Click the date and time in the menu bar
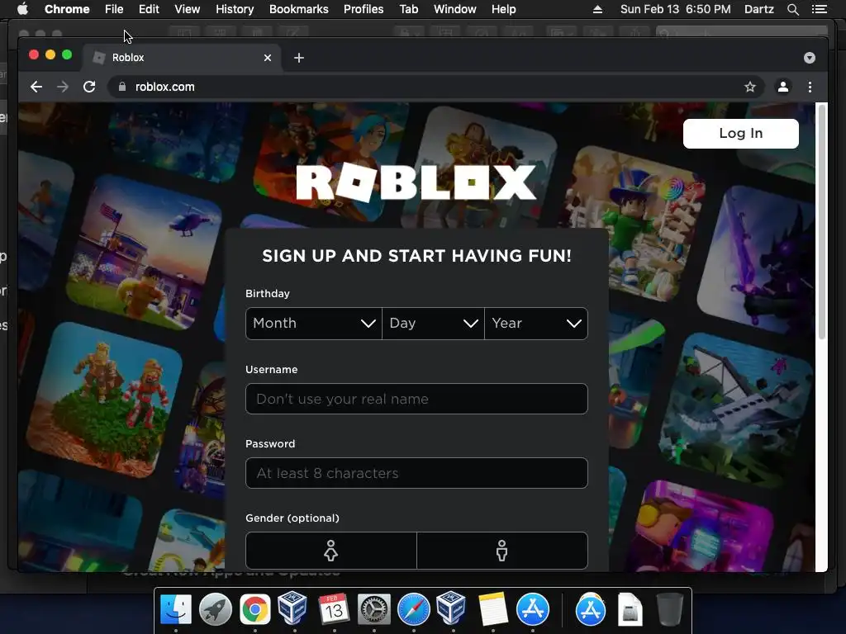 [676, 9]
